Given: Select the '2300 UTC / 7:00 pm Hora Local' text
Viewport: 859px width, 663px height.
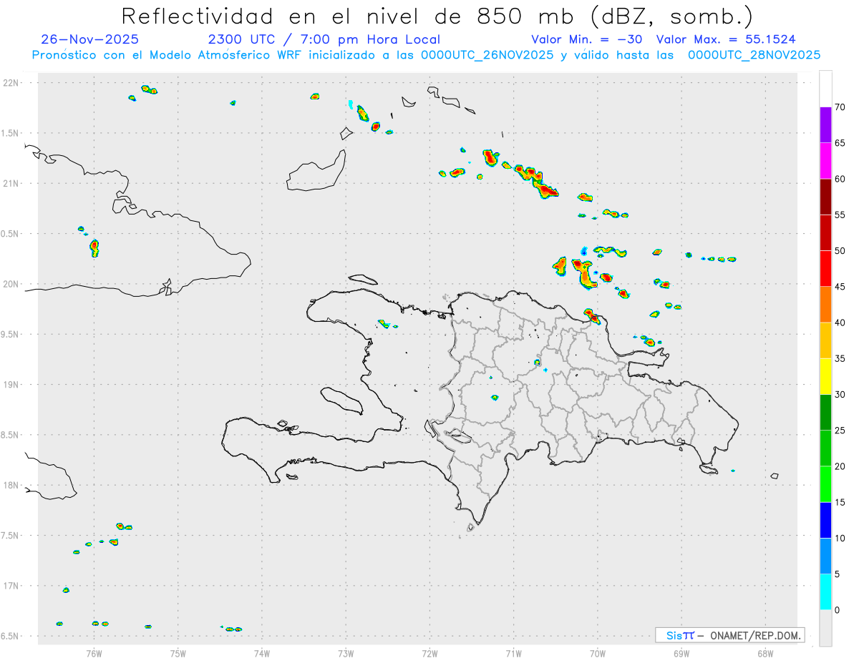Looking at the screenshot, I should 324,39.
